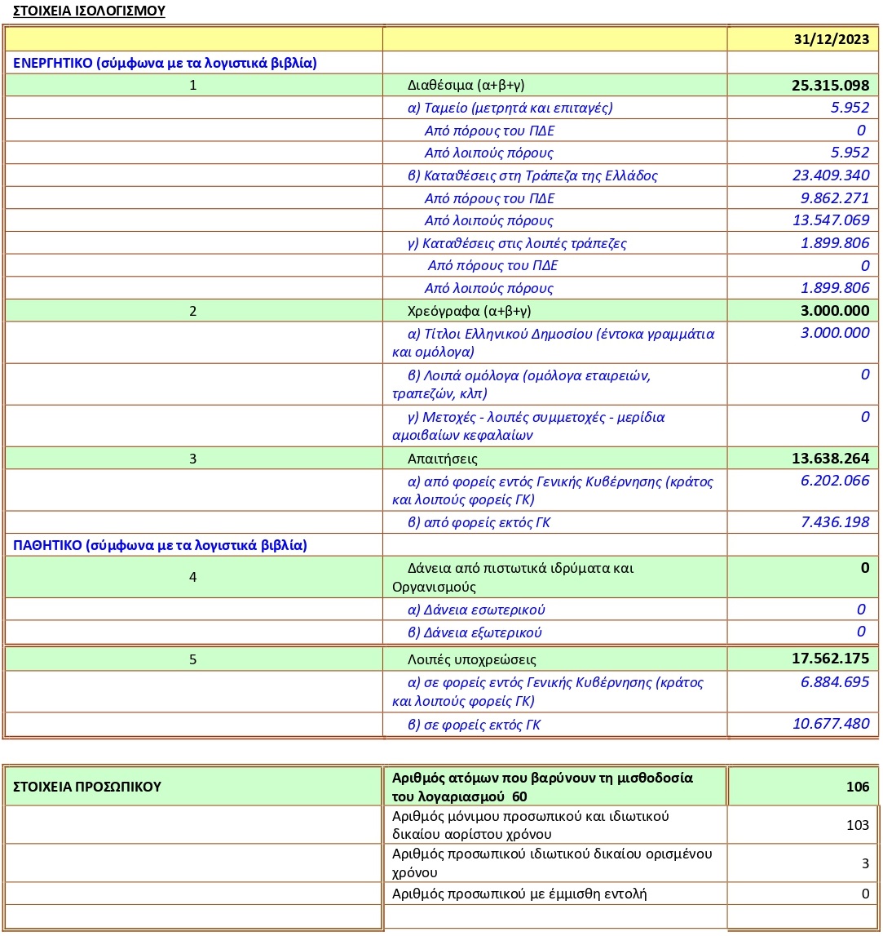
Task: Select the value 10.677.480
Action: pos(831,724)
